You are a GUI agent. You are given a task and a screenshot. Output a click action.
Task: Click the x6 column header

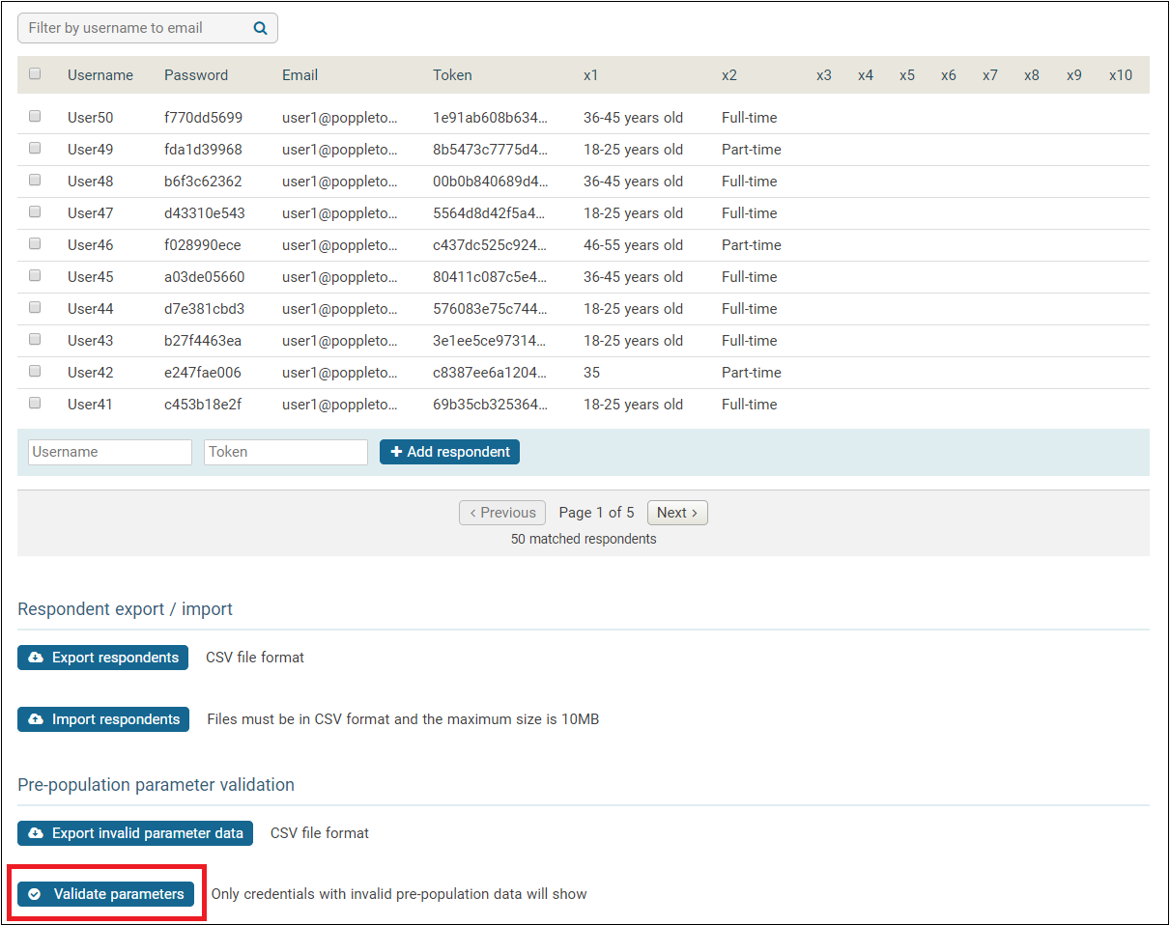coord(949,75)
